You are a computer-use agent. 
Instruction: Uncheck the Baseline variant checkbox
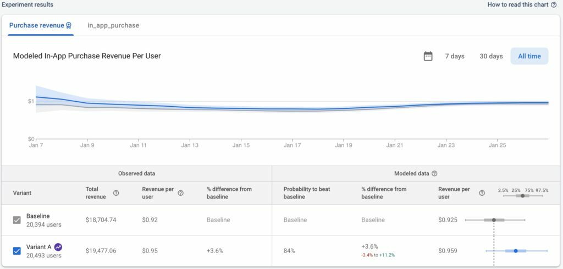17,220
